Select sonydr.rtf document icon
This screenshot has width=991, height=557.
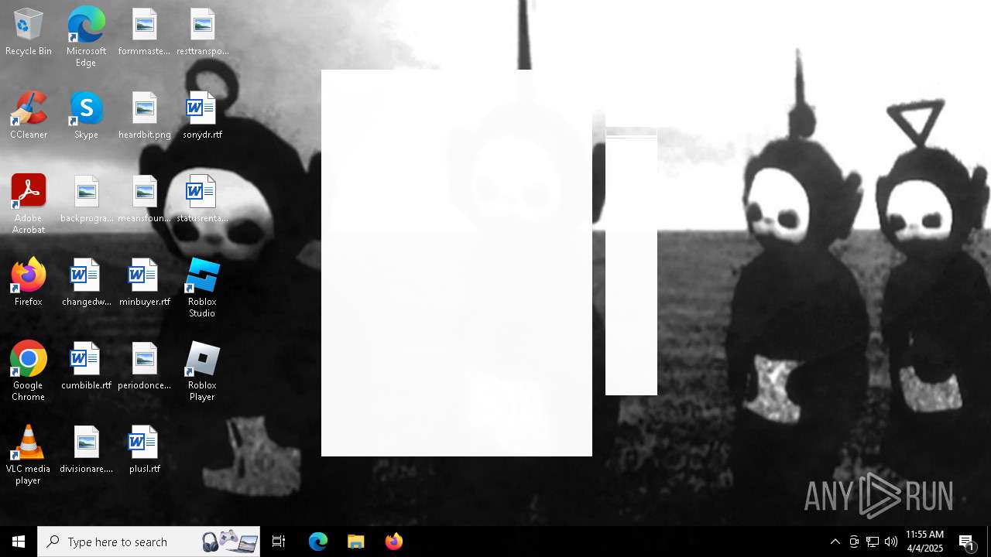(x=202, y=116)
